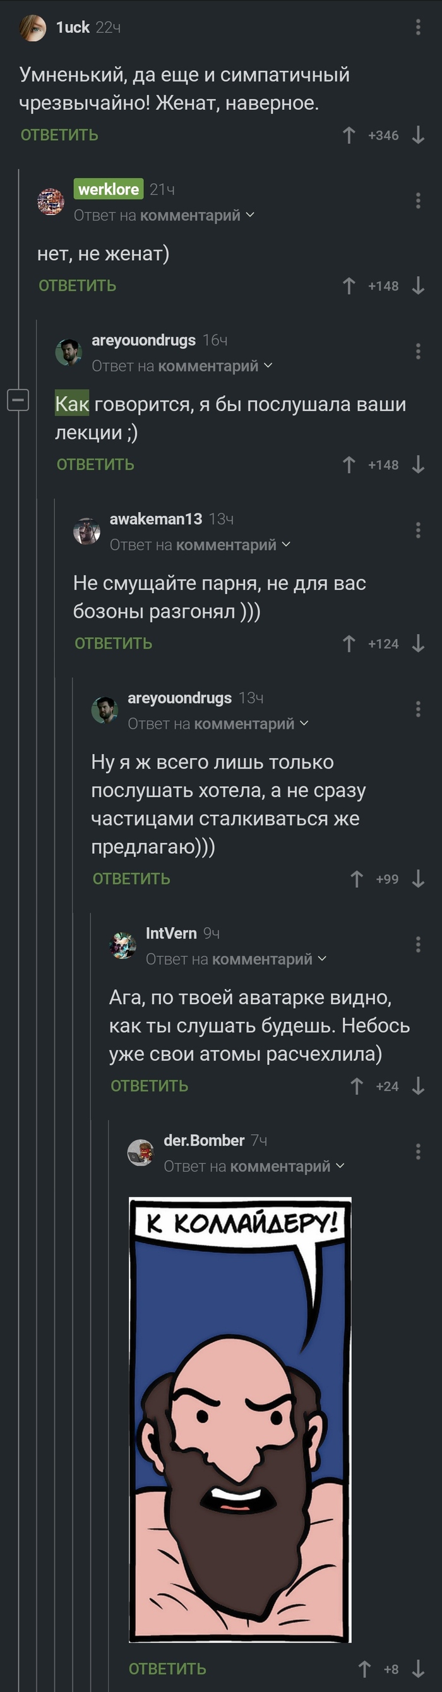Expand 'Ответ на комментарий' under IntVern

(x=236, y=959)
